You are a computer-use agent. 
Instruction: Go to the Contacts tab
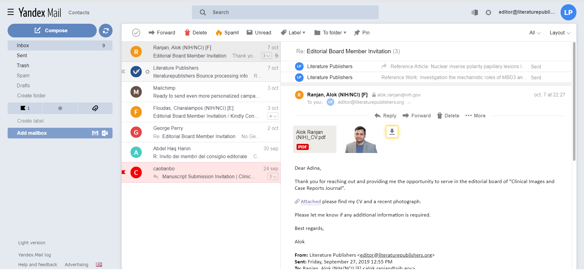coord(79,12)
